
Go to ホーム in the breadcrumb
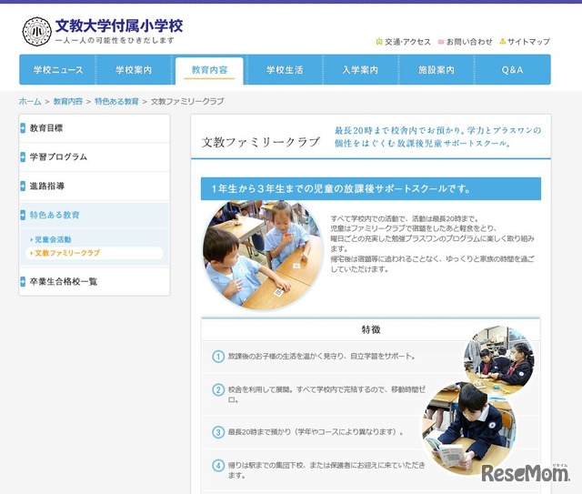pos(30,101)
